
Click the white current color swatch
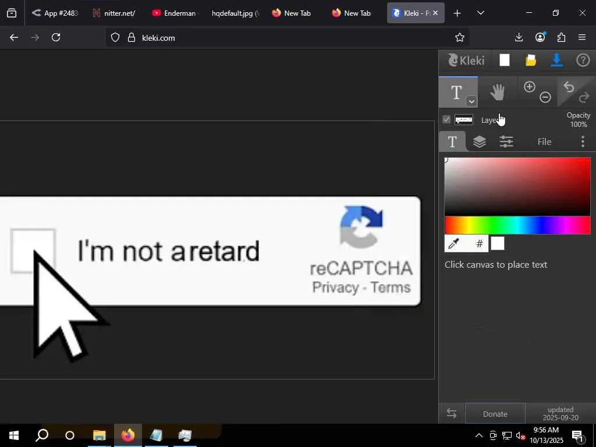pos(498,243)
